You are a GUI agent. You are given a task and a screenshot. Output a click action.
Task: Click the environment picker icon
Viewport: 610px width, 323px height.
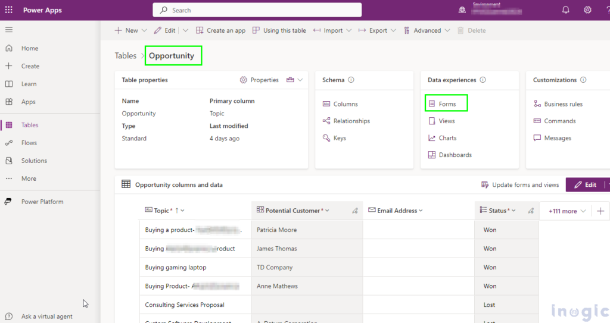(462, 10)
